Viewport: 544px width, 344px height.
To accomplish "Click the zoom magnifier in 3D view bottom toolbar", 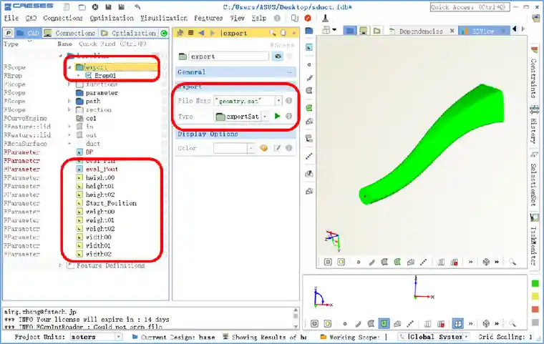I will point(513,262).
